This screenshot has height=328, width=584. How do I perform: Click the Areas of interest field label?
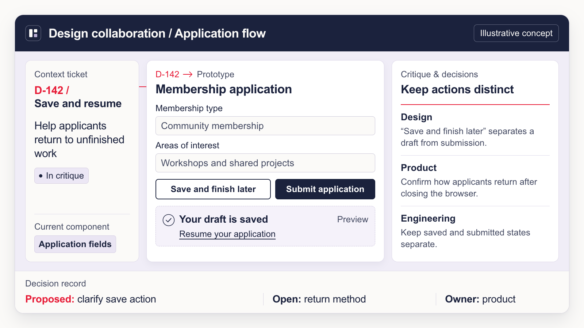click(187, 145)
